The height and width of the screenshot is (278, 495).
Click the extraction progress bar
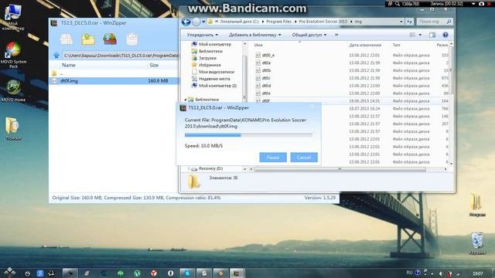point(248,135)
